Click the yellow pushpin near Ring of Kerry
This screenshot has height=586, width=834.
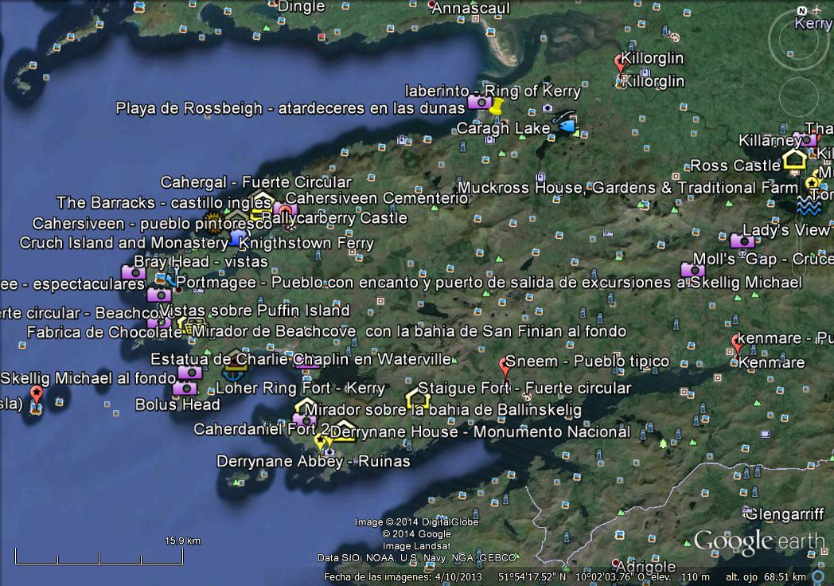(x=497, y=104)
